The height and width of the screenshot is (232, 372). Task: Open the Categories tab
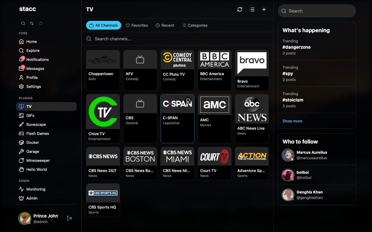click(x=195, y=25)
